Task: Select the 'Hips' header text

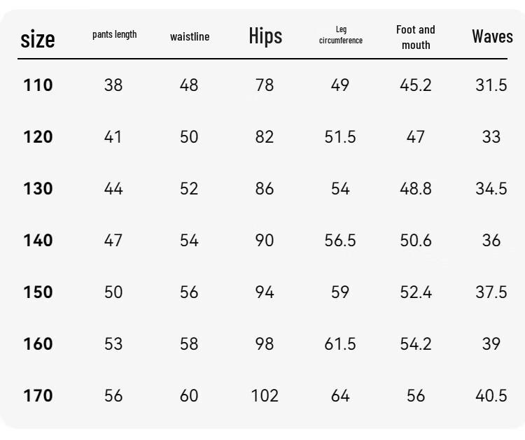Action: [265, 36]
